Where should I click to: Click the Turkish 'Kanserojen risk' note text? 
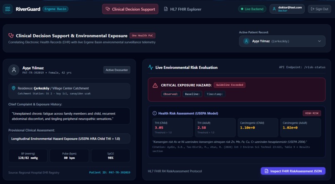pyautogui.click(x=230, y=142)
